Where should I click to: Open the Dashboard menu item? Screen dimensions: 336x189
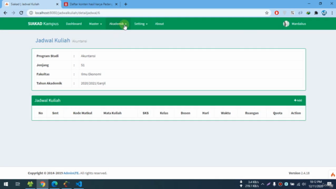pyautogui.click(x=73, y=24)
